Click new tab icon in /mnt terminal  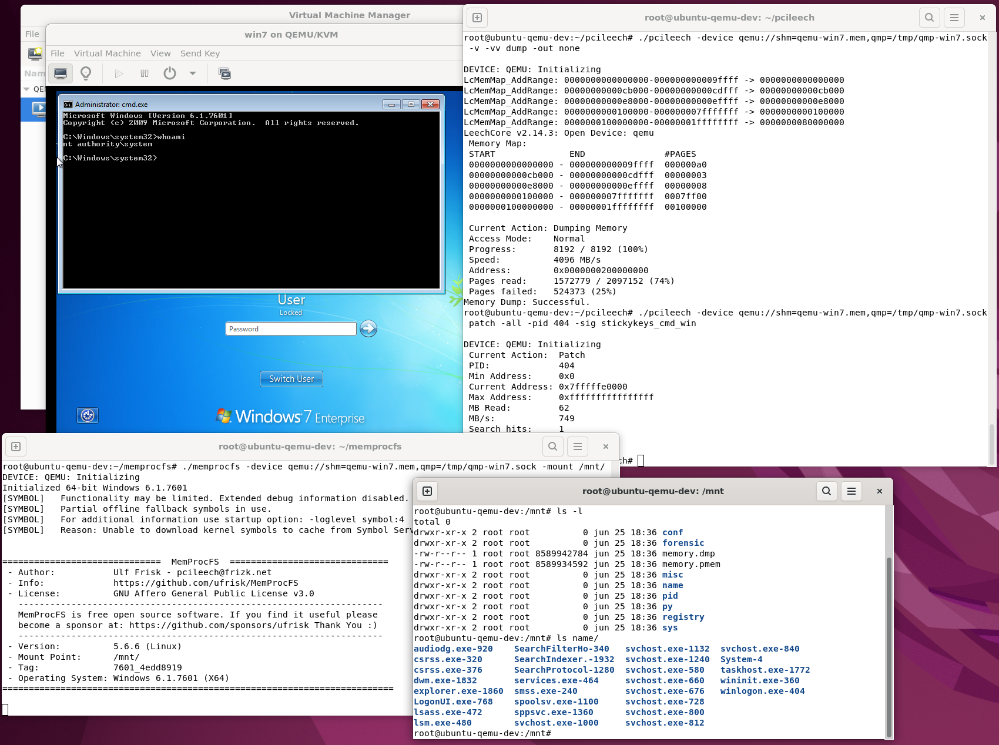[427, 491]
